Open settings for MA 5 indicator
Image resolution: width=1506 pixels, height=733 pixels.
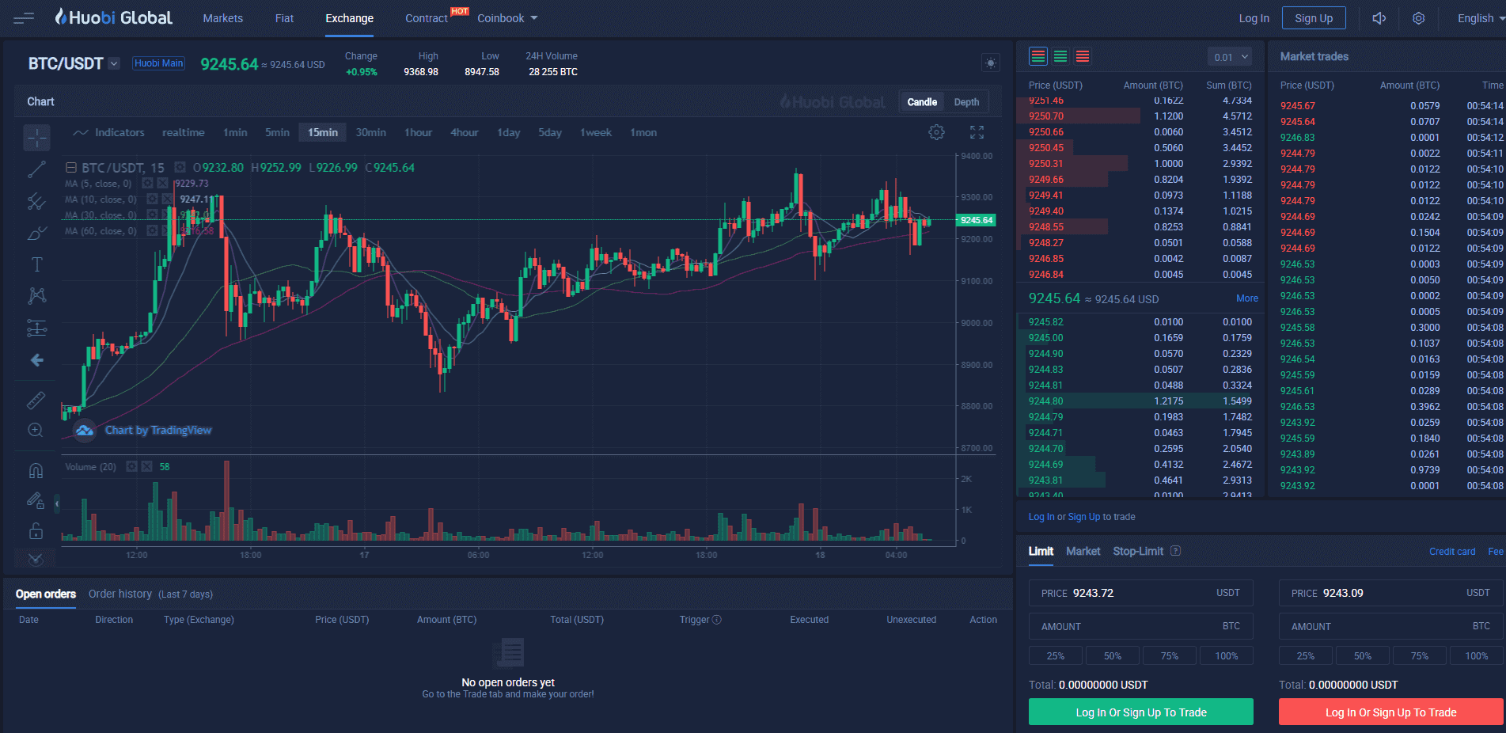[x=147, y=184]
